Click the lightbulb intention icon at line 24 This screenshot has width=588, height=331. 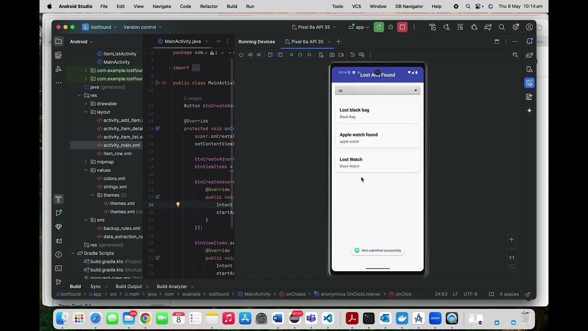pyautogui.click(x=178, y=205)
